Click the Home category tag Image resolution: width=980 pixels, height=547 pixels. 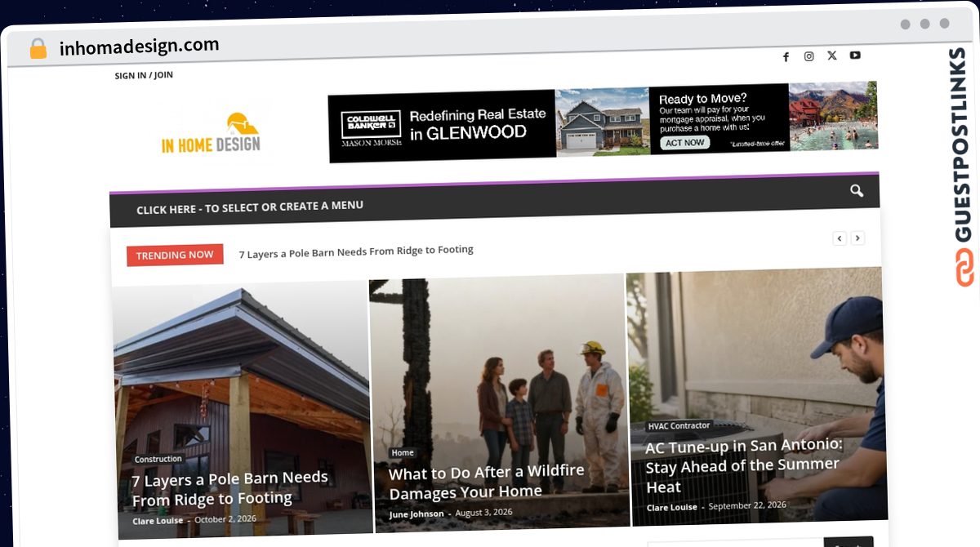[x=403, y=452]
